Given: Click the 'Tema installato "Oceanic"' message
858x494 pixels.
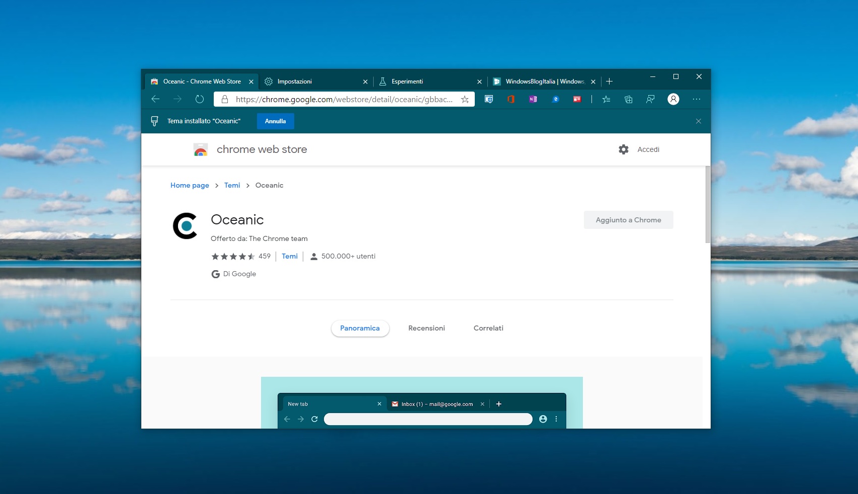Looking at the screenshot, I should pyautogui.click(x=204, y=121).
